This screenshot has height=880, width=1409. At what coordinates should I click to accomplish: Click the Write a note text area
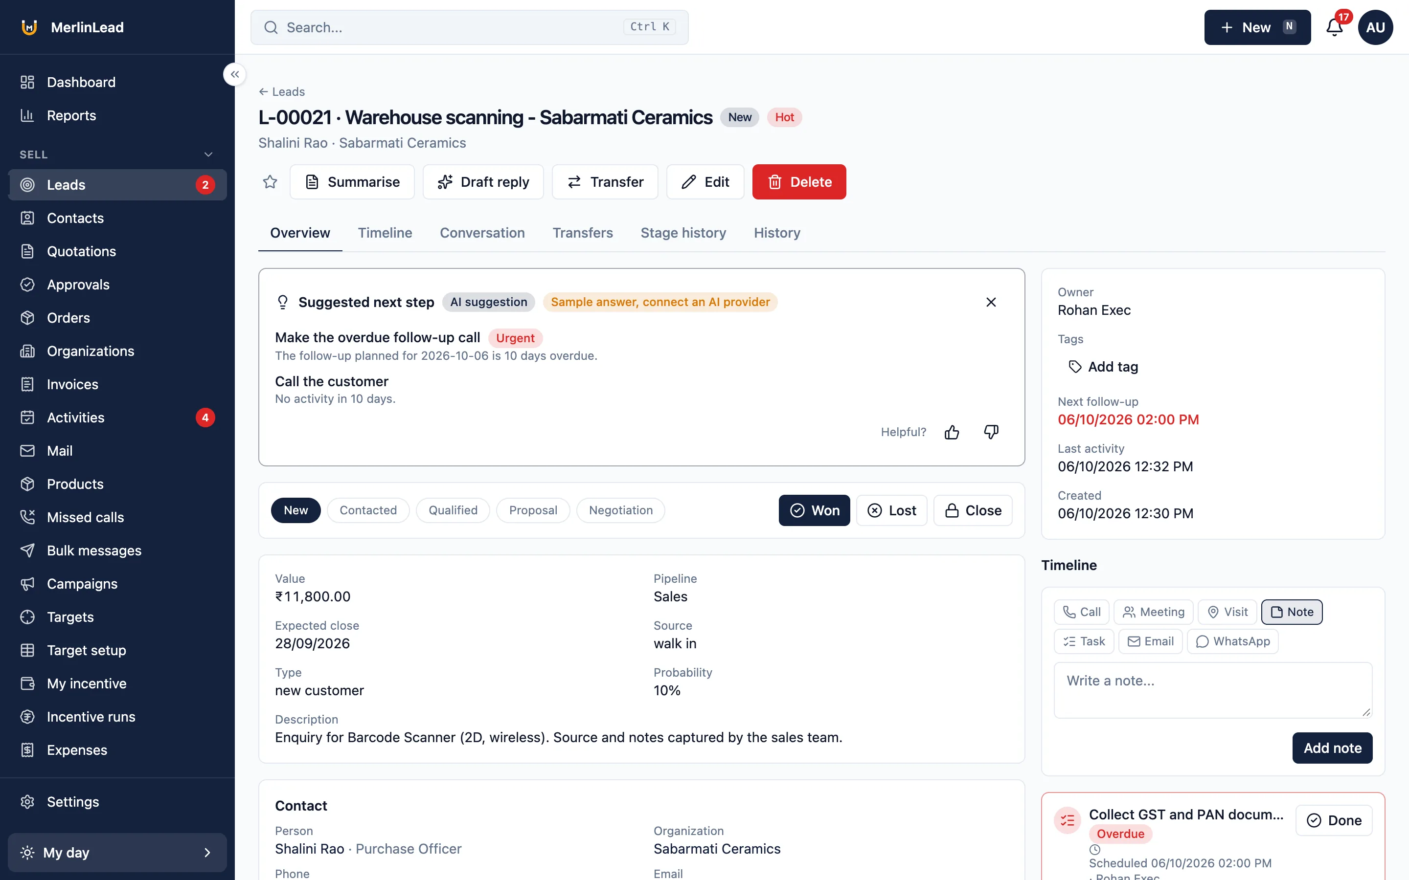pyautogui.click(x=1213, y=690)
